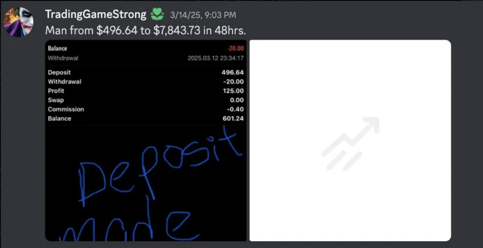Open the black balance statement image
483x248 pixels.
pos(146,141)
